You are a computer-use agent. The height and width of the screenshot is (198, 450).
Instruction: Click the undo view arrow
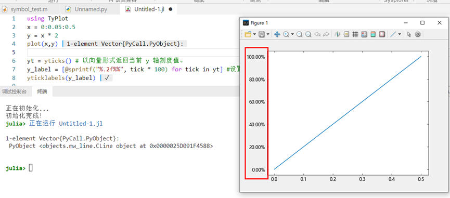(x=317, y=34)
